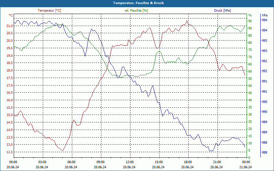Select the blue 'Druck [hPa]' legend label
Viewport: 274px width, 171px height.
point(222,11)
